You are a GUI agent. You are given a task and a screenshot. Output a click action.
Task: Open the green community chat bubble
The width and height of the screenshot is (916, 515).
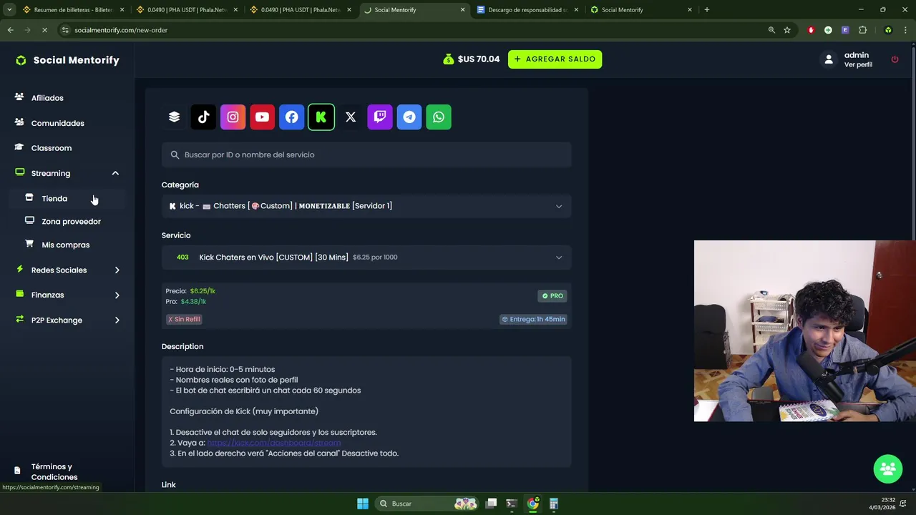888,469
